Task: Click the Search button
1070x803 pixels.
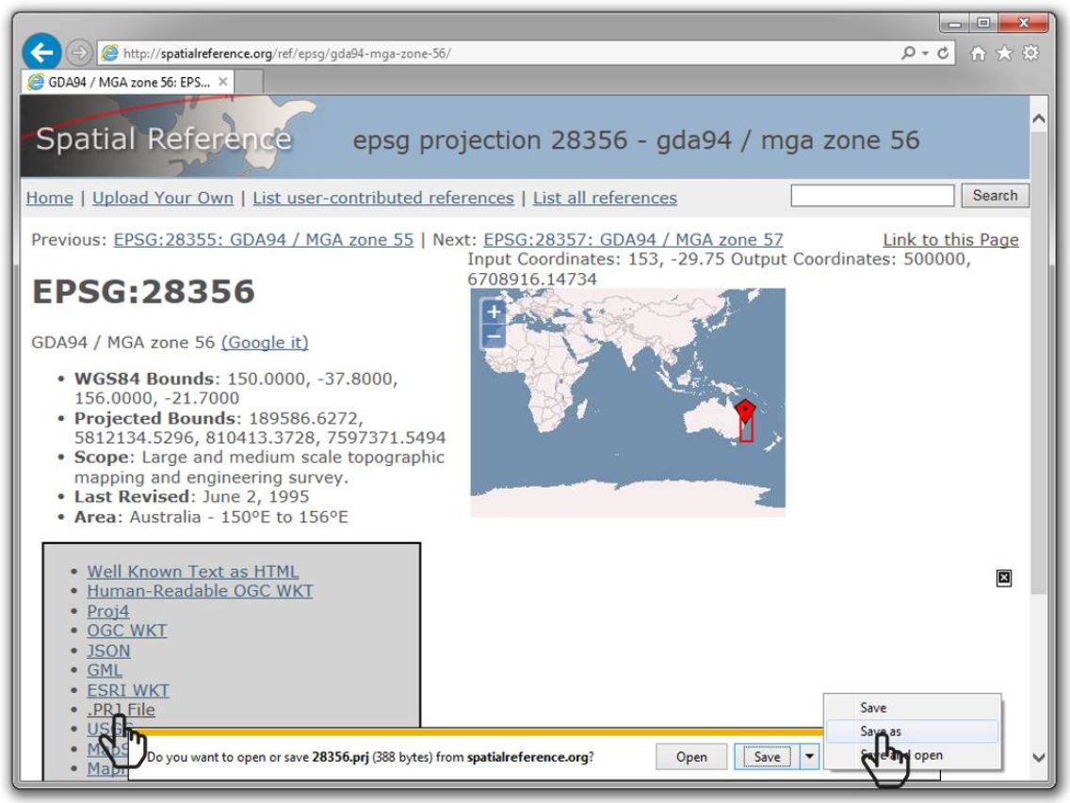Action: 995,195
